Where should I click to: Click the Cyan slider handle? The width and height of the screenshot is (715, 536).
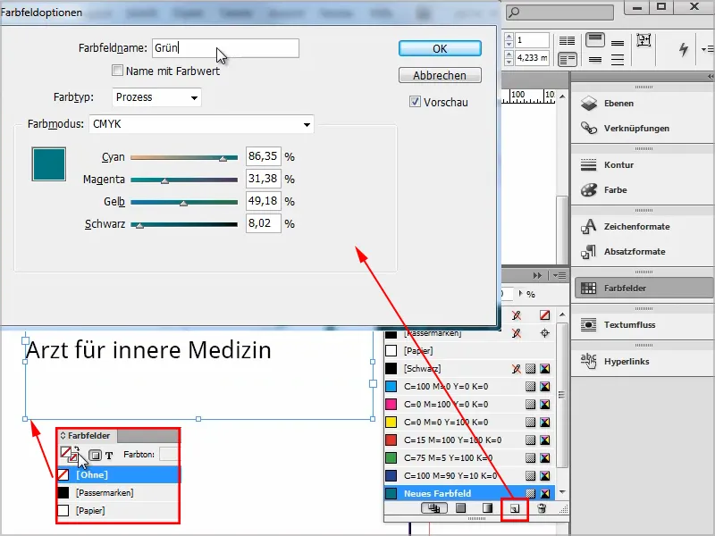click(223, 159)
